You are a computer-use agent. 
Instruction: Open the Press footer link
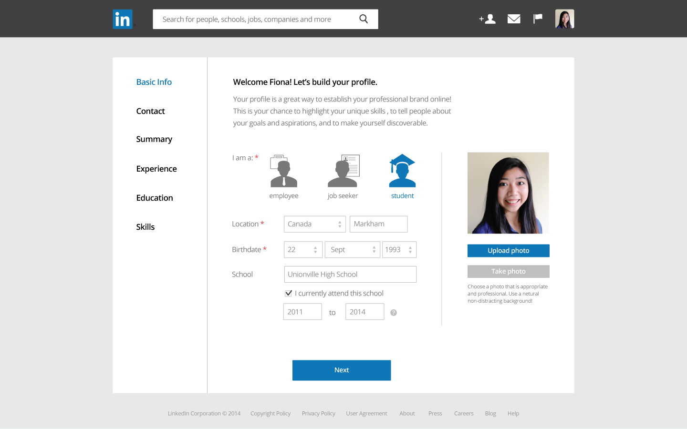[435, 413]
